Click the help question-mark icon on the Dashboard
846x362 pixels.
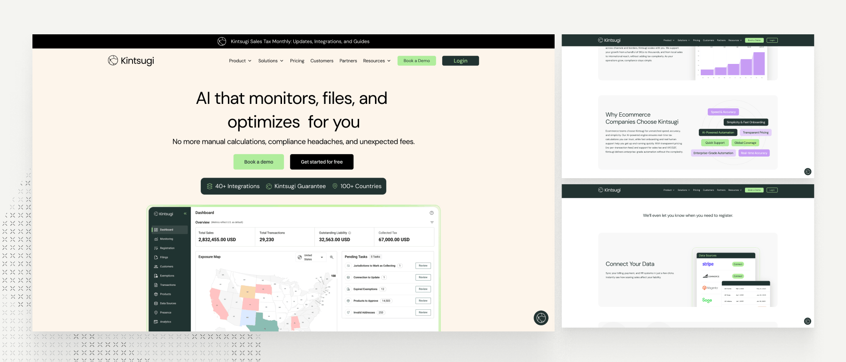coord(431,213)
